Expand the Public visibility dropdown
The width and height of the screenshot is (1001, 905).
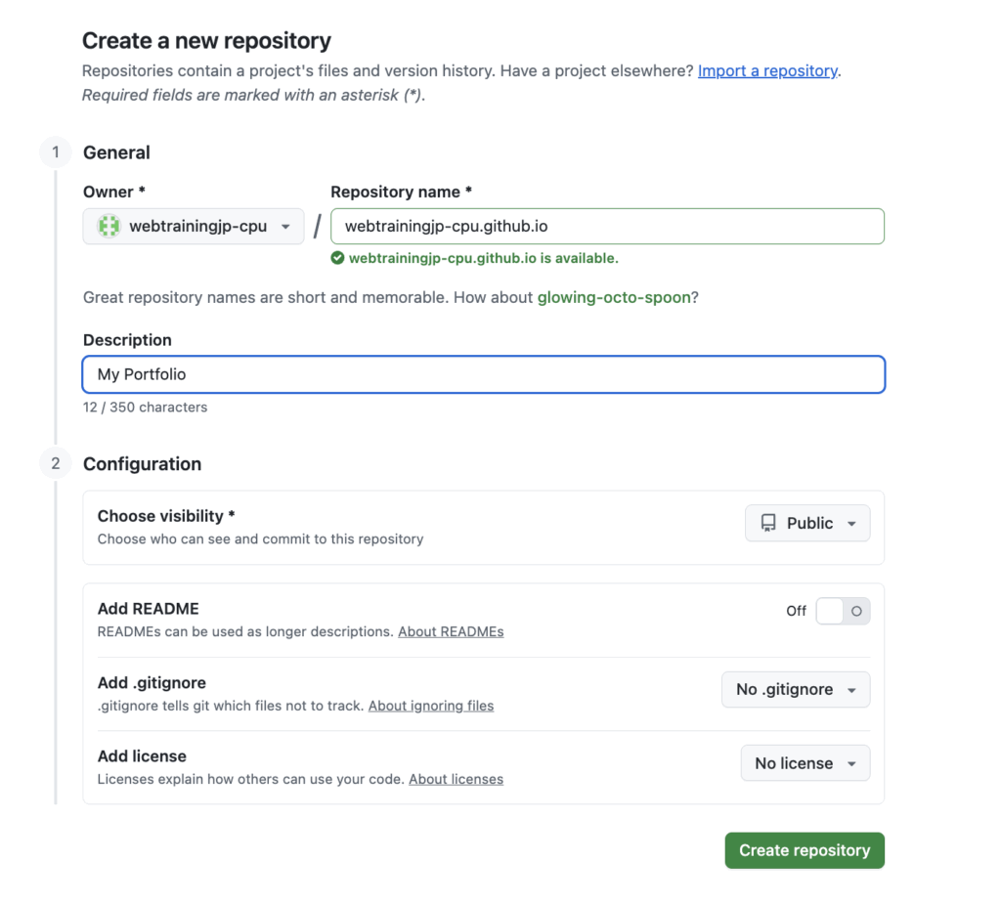pyautogui.click(x=807, y=523)
